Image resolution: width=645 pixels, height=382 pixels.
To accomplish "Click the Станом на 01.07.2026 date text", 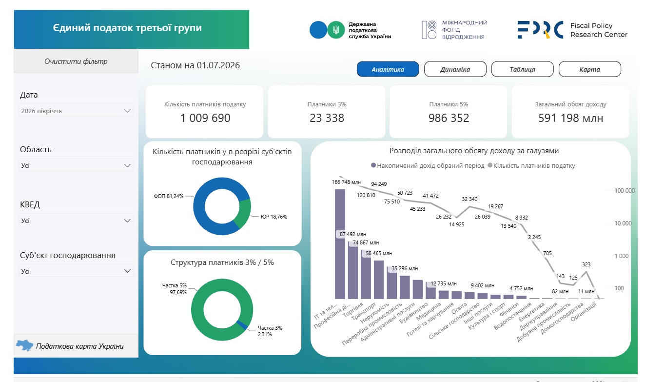I will tap(195, 65).
